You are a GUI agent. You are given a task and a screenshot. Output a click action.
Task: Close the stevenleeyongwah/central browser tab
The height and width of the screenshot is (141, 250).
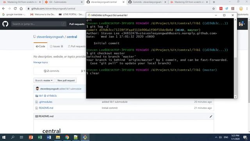pyautogui.click(x=123, y=2)
